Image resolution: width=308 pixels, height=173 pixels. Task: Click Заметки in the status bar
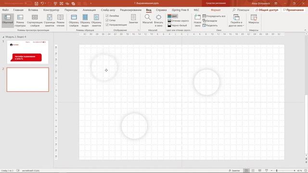234,171
